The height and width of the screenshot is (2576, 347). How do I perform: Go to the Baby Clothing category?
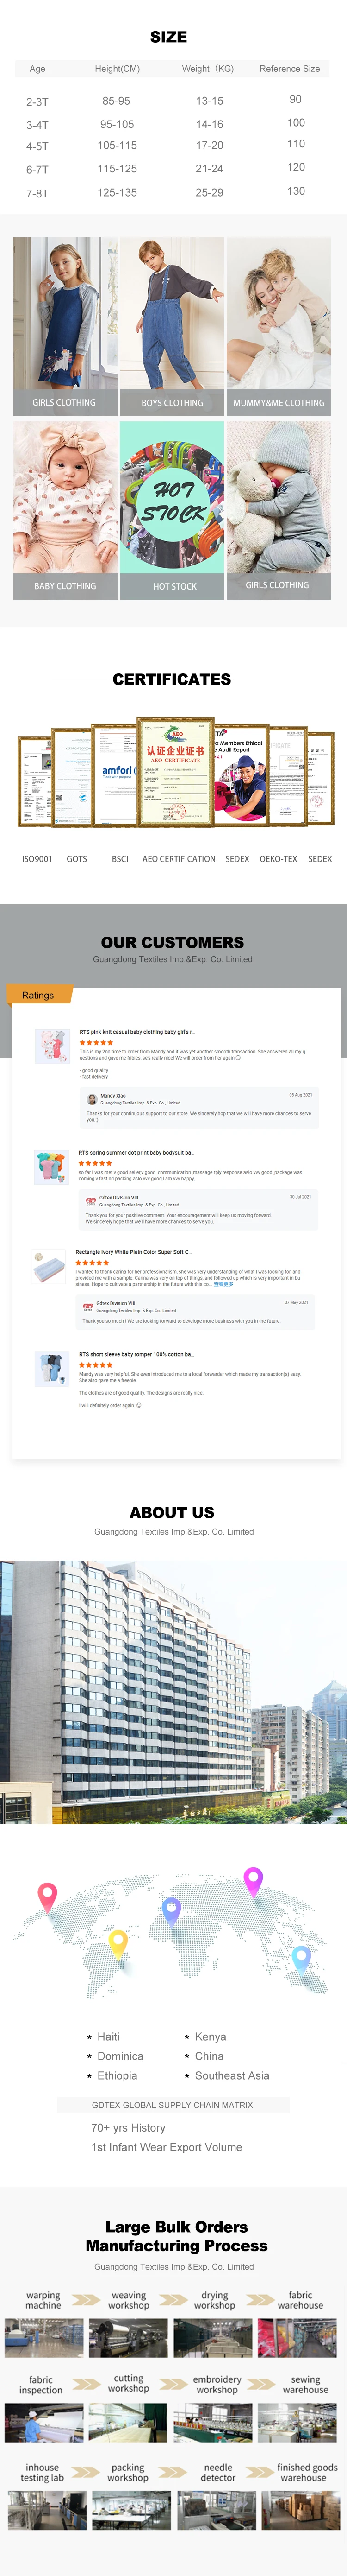pyautogui.click(x=65, y=509)
